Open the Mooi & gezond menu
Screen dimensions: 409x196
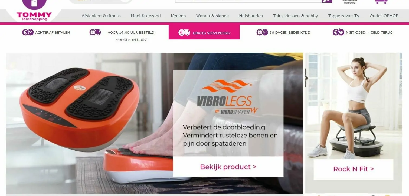coord(146,16)
